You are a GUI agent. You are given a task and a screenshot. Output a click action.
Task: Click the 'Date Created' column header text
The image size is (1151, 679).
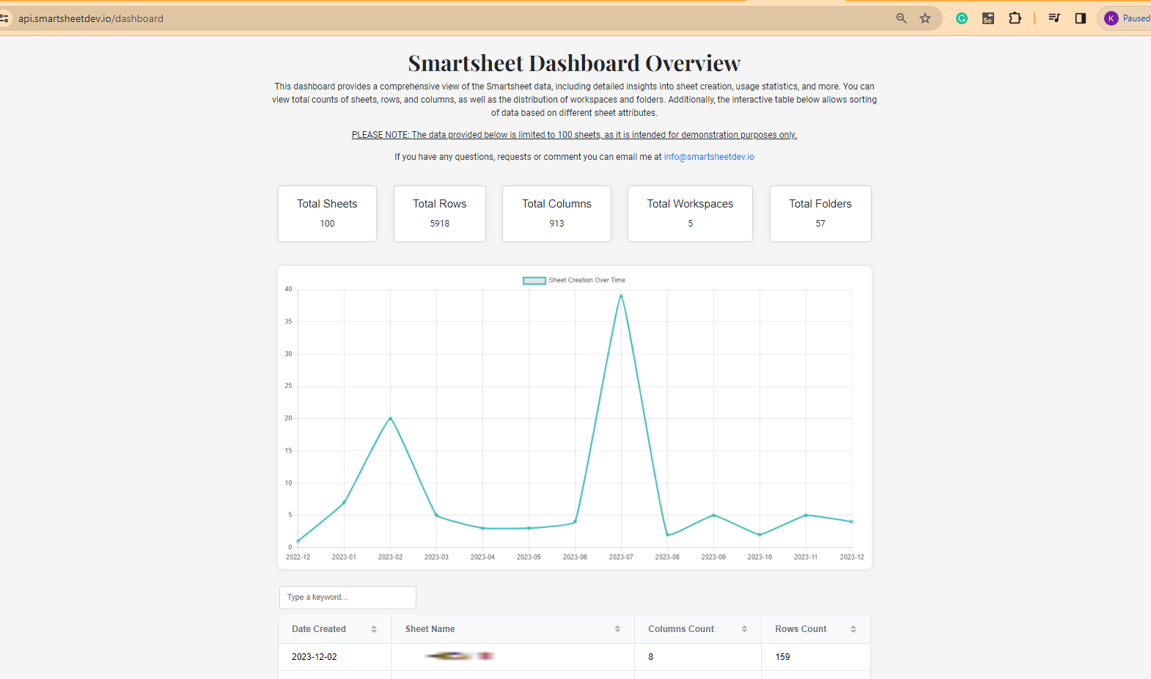(x=319, y=629)
